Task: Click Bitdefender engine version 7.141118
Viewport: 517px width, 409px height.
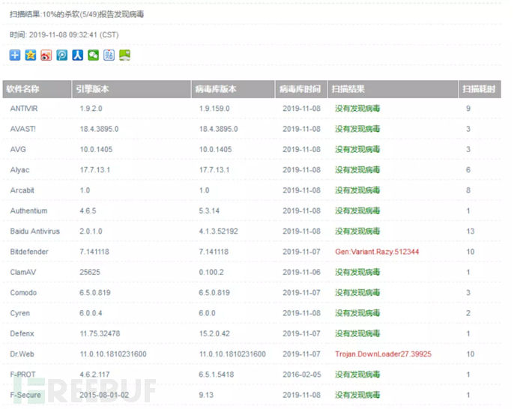Action: coord(94,252)
